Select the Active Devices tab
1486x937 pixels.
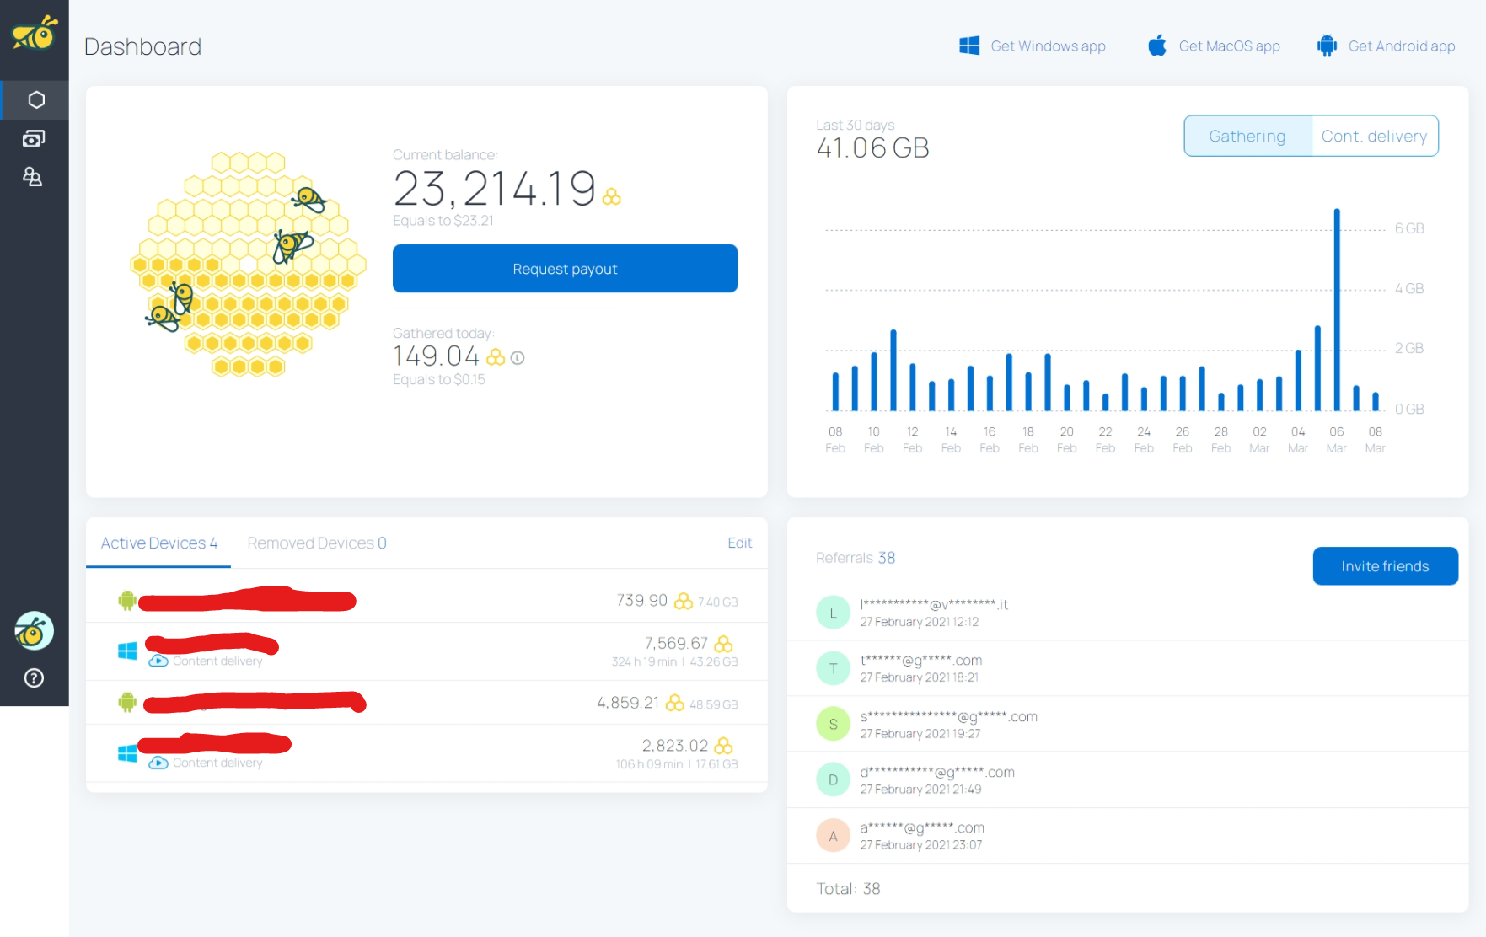tap(158, 543)
